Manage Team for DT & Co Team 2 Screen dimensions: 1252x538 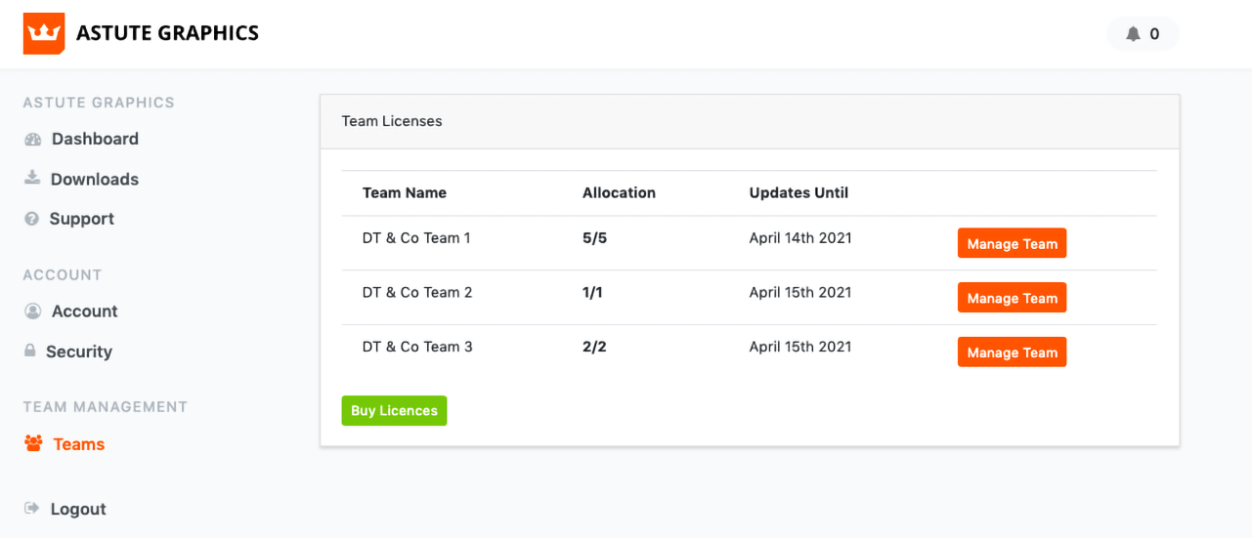(x=1012, y=299)
